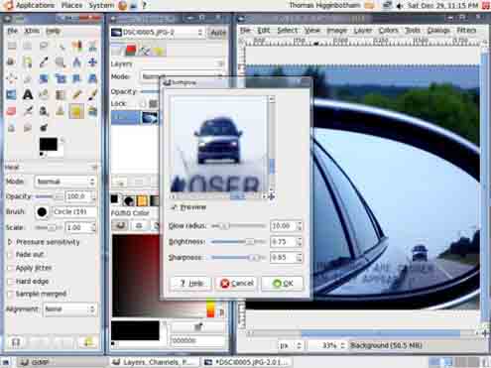Screen dimensions: 491x368
Task: Click the Glow radius value field
Action: pyautogui.click(x=283, y=226)
